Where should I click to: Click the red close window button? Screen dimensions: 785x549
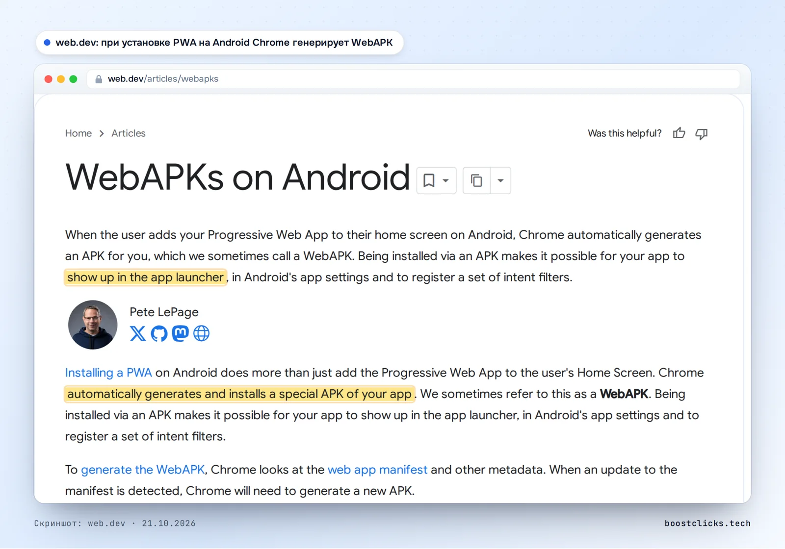click(x=48, y=79)
